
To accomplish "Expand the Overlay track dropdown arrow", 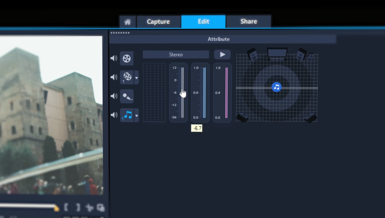I will (x=137, y=77).
